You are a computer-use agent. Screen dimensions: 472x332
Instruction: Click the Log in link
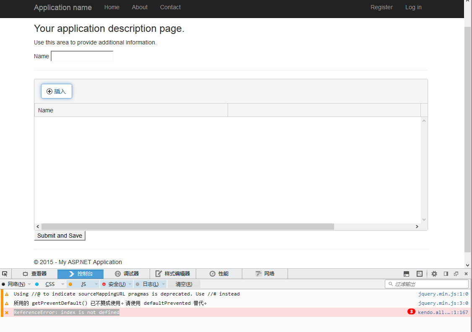pos(413,7)
